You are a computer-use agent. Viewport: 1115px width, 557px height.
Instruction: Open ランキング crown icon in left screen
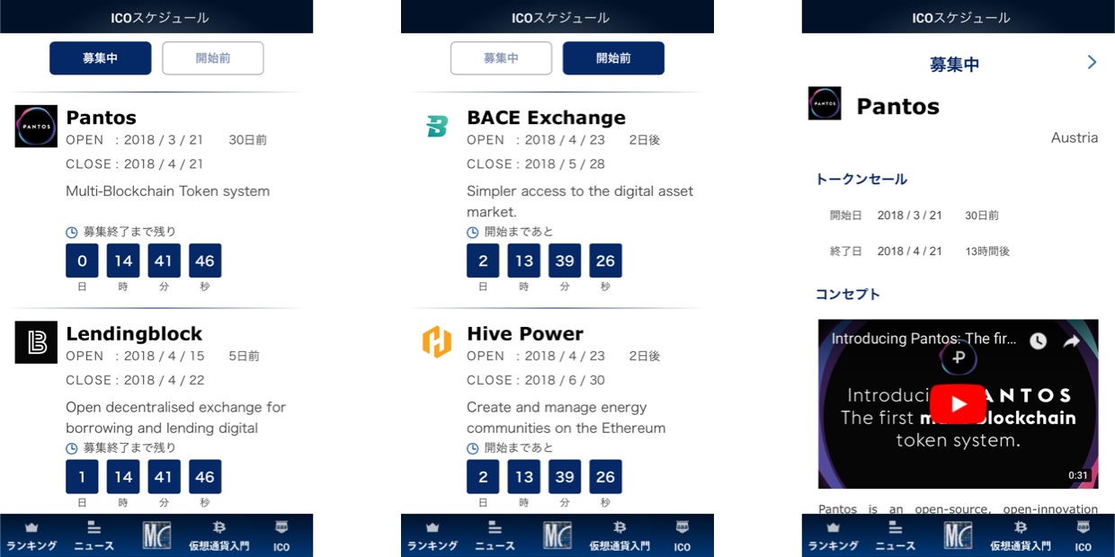31,528
